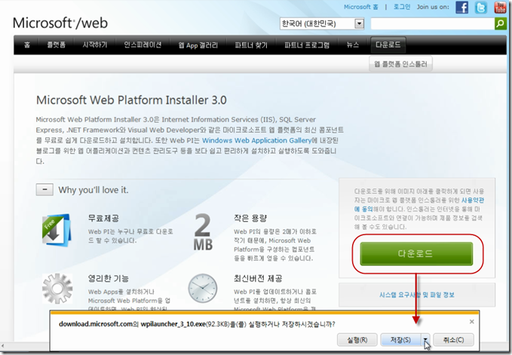Viewport: 512px width, 355px height.
Task: Click the gray gear icon
Action: [57, 289]
